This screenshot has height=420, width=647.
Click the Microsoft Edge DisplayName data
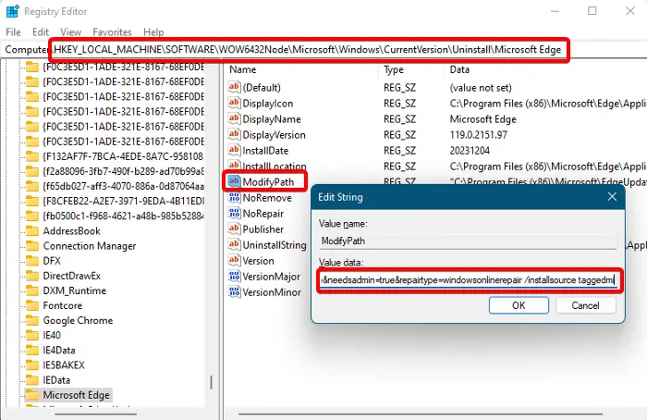coord(482,119)
